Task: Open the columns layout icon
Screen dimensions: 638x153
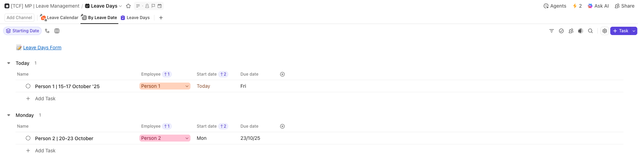Action: 57,31
